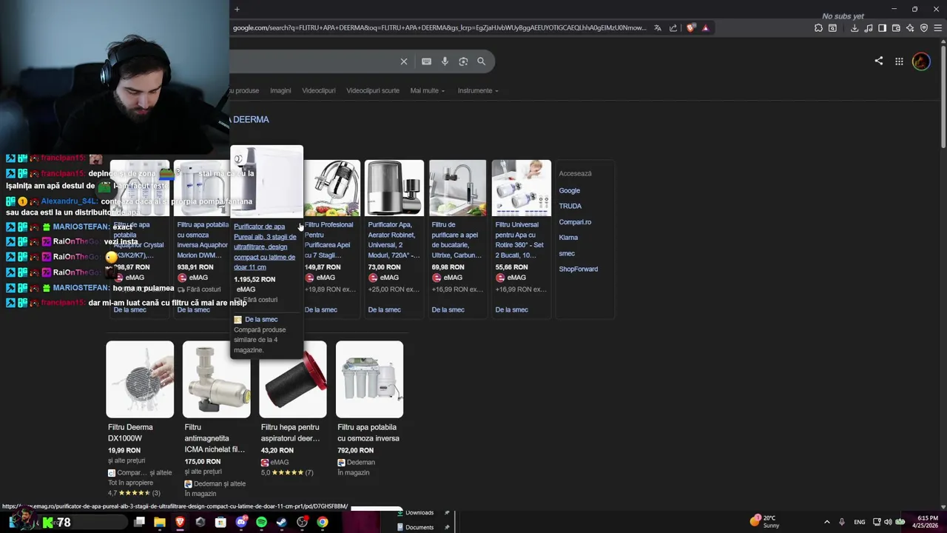Image resolution: width=947 pixels, height=533 pixels.
Task: Click the Task View taskbar icon
Action: pyautogui.click(x=139, y=522)
